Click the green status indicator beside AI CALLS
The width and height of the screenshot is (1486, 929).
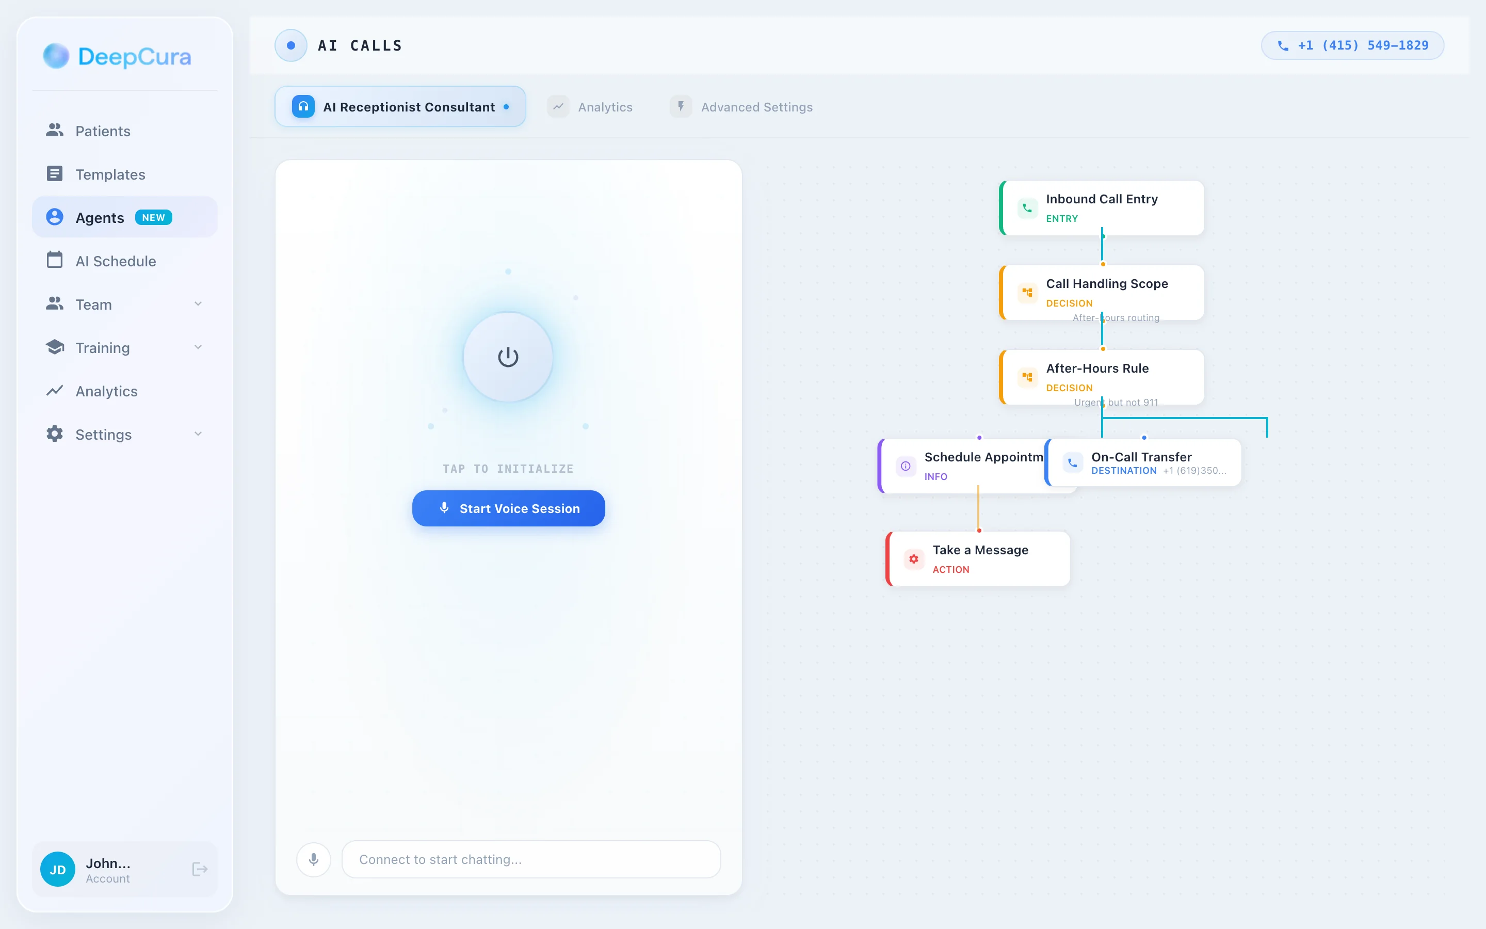pyautogui.click(x=290, y=45)
